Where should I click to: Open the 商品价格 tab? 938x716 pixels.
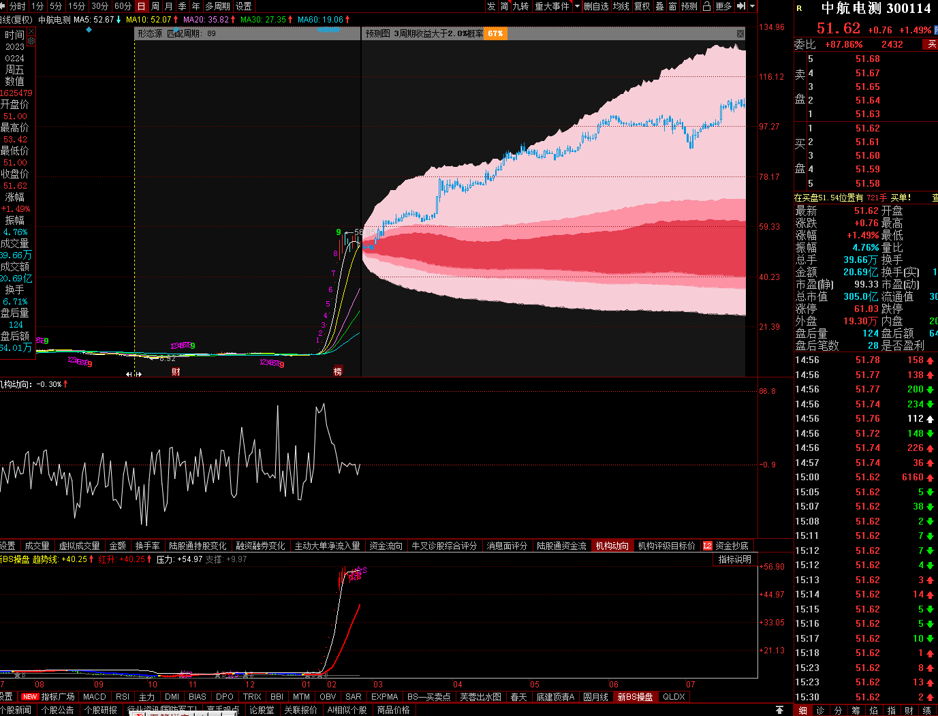pyautogui.click(x=393, y=710)
